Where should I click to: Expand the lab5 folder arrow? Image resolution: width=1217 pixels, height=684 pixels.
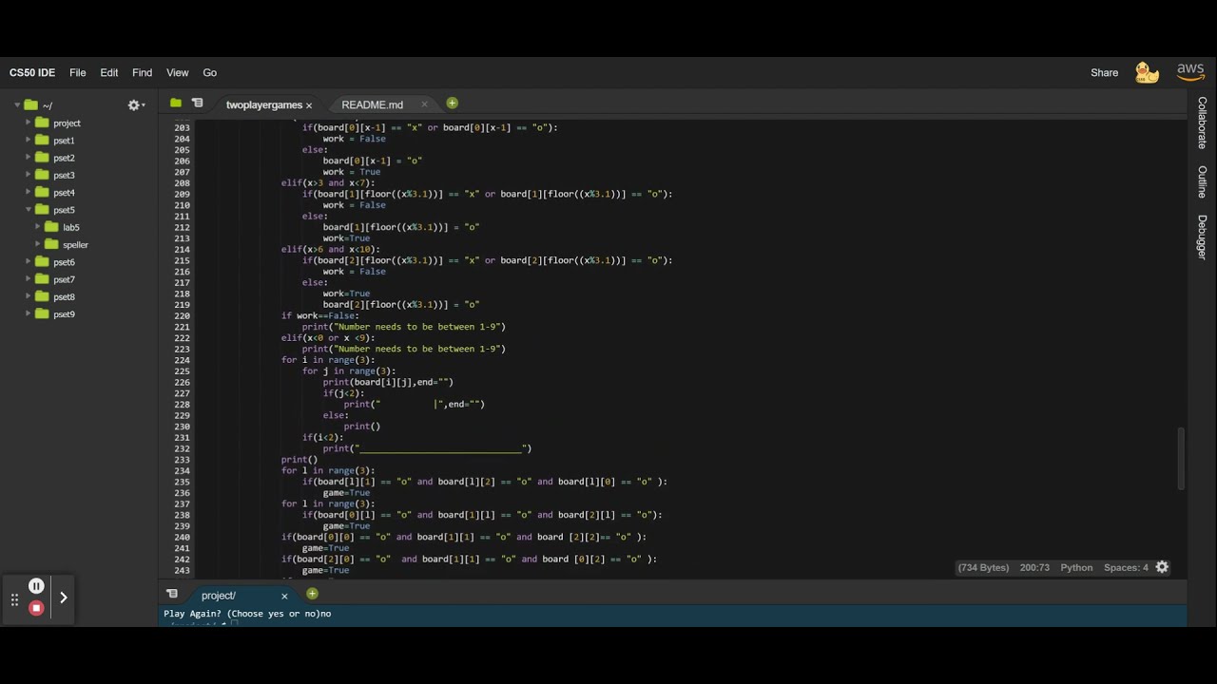pos(38,227)
